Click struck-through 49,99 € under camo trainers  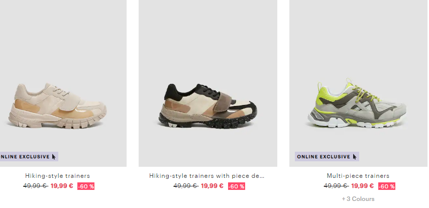click(x=186, y=186)
